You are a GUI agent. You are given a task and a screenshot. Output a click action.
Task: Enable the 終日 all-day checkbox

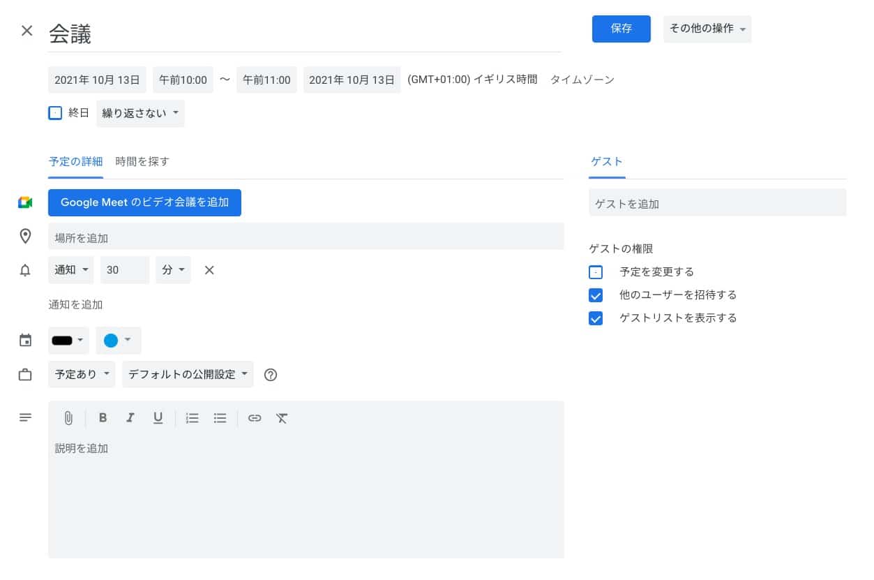coord(55,113)
